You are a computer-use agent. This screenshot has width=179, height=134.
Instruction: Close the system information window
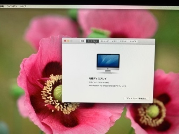65,41
